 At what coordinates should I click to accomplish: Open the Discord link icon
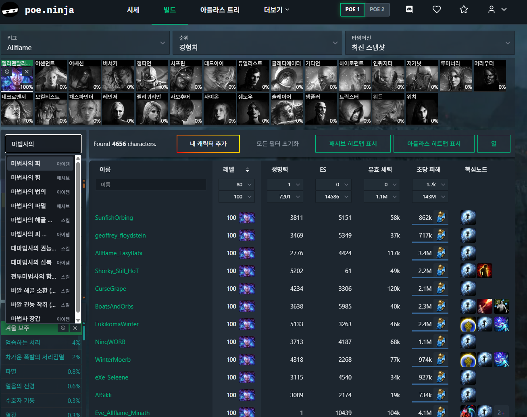point(409,9)
